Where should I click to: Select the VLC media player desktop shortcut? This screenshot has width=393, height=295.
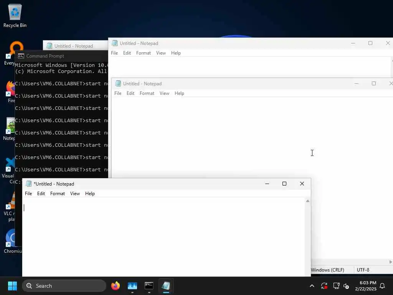tap(9, 207)
